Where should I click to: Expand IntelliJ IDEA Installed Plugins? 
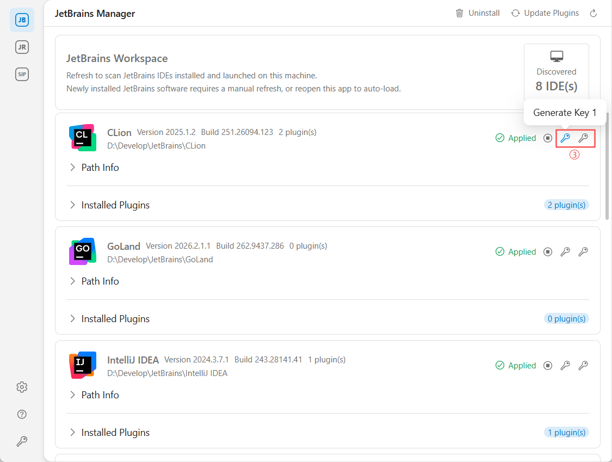[109, 432]
